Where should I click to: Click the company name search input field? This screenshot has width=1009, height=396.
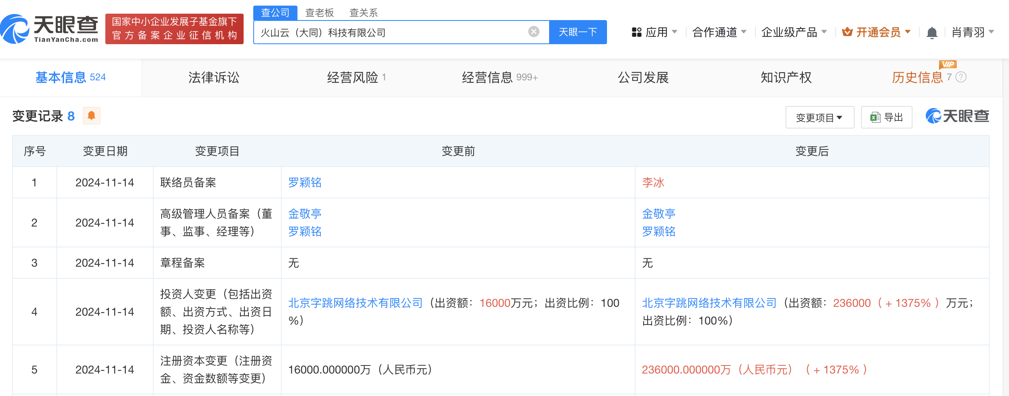point(390,33)
